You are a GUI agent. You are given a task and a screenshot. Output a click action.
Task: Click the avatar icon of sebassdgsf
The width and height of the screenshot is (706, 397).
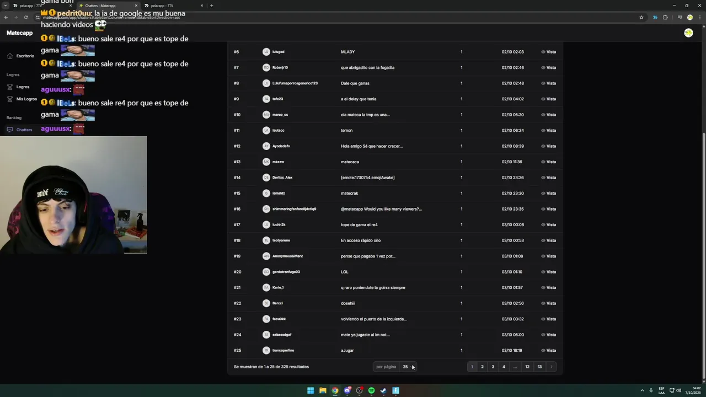click(x=266, y=335)
